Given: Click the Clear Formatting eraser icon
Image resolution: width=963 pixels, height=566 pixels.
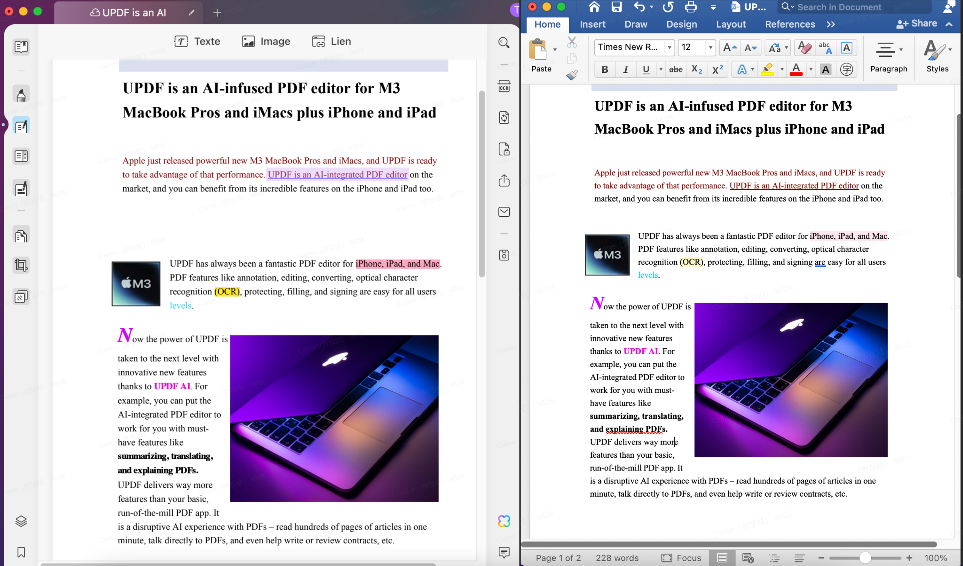Looking at the screenshot, I should pyautogui.click(x=804, y=48).
